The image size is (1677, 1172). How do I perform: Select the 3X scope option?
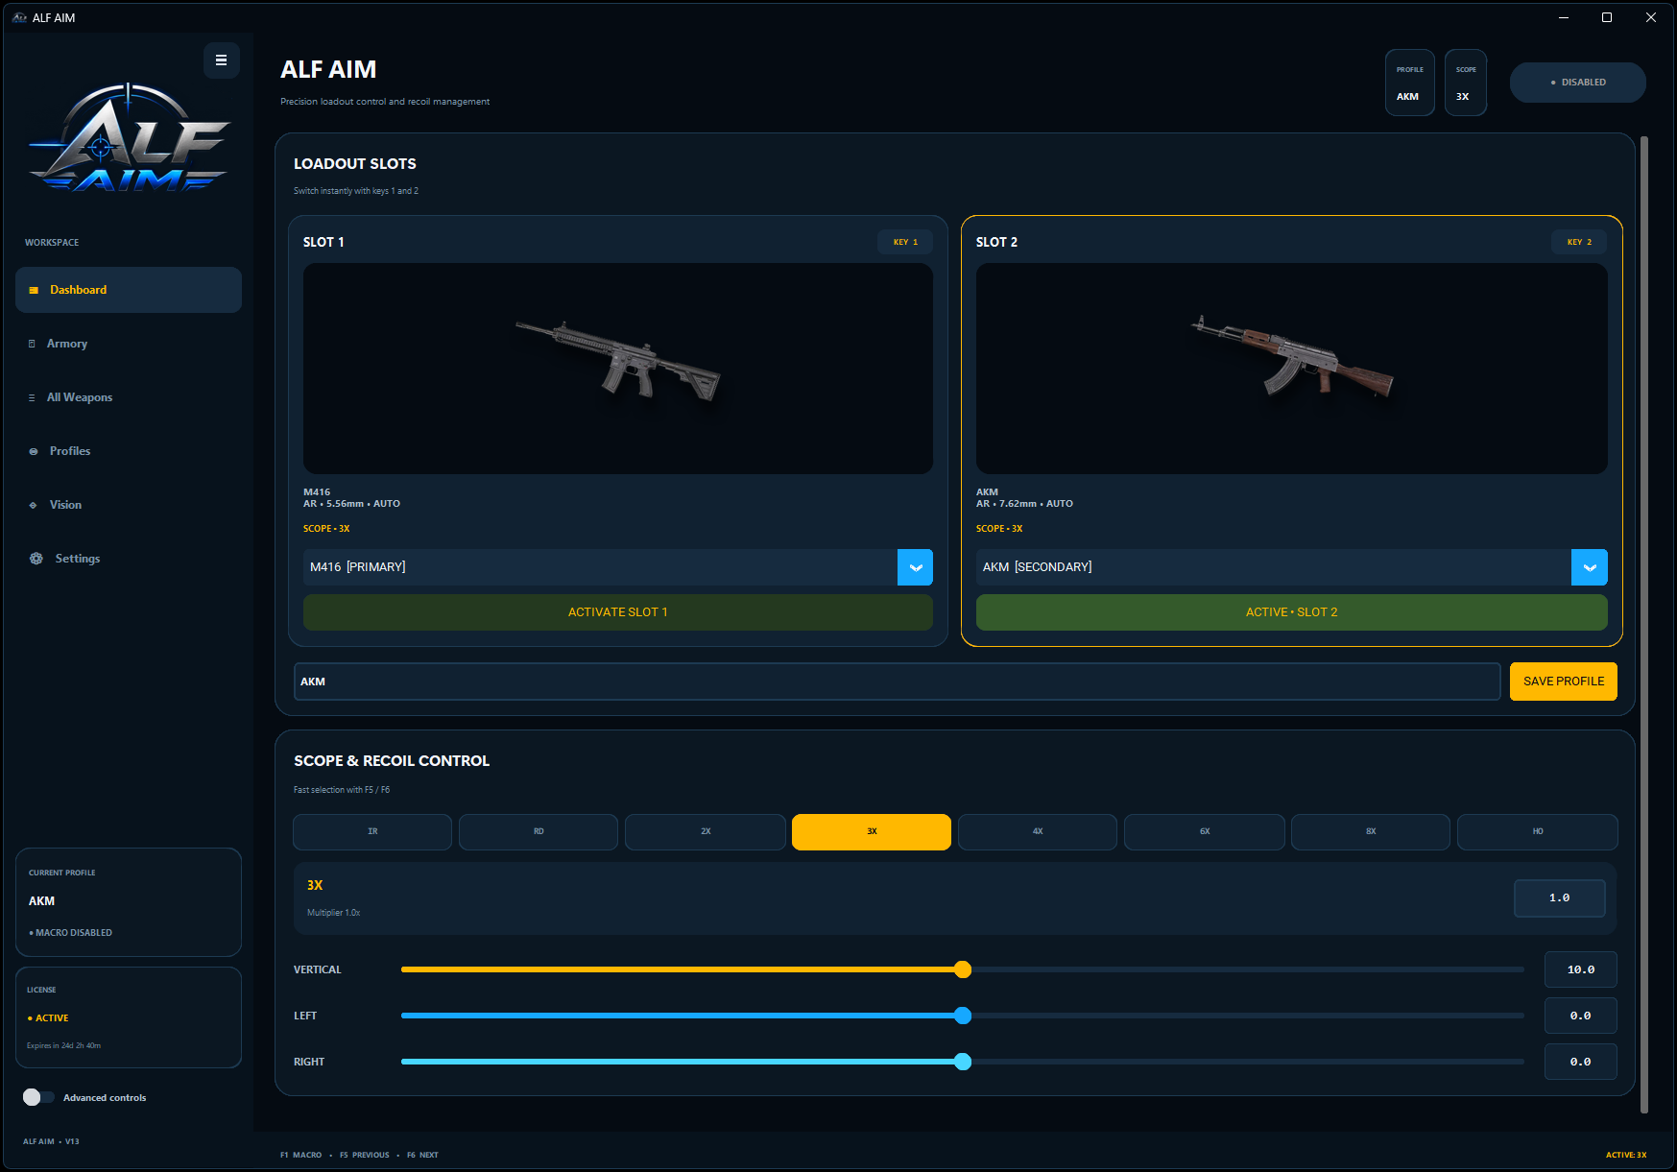872,831
